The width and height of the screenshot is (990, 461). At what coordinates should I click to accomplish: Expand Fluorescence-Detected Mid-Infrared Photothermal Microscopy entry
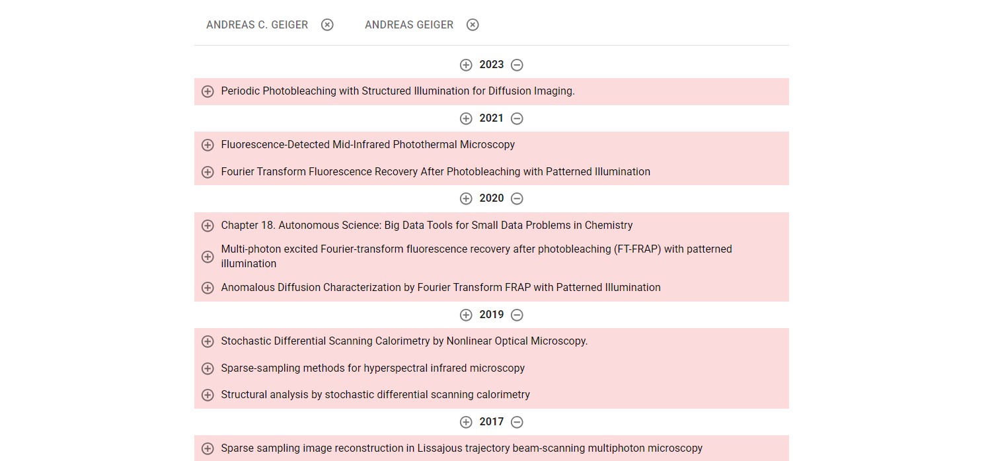click(208, 145)
